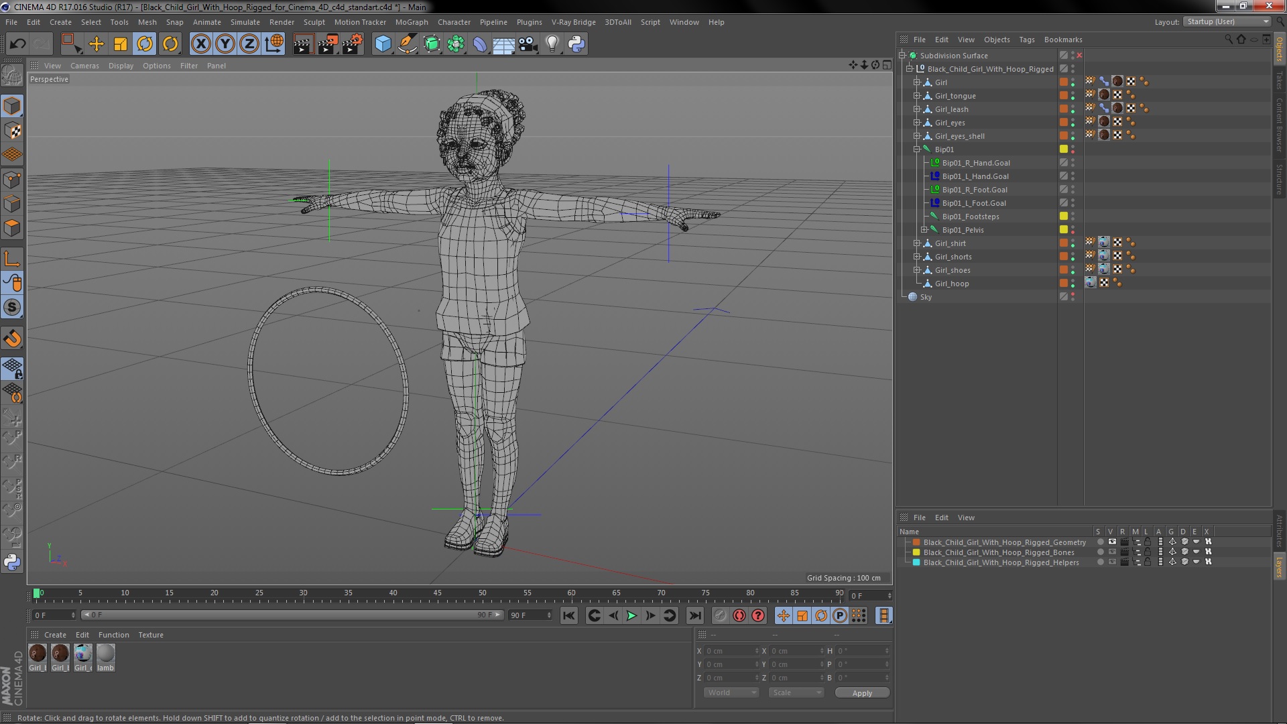
Task: Click Objects manager Bookmarks menu
Action: [1063, 40]
